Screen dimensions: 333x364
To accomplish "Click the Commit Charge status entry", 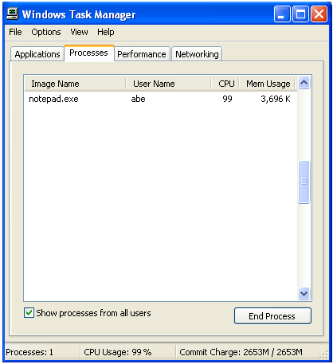I will pos(241,352).
